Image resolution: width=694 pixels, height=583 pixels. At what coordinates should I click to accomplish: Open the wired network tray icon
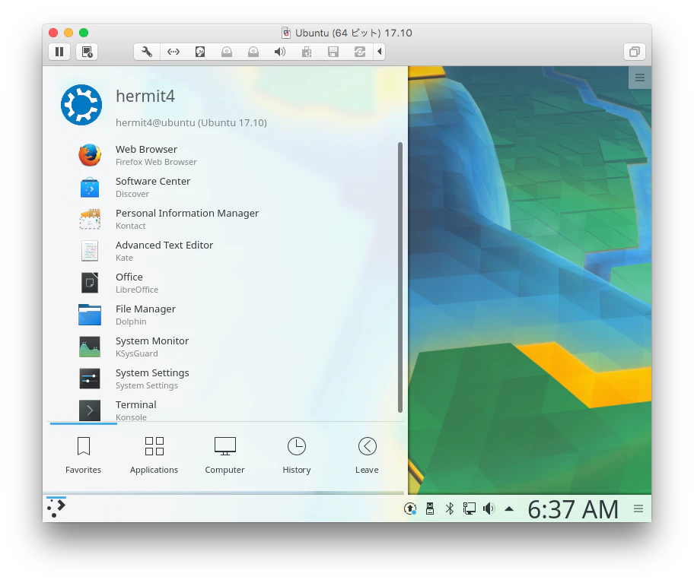coord(470,509)
